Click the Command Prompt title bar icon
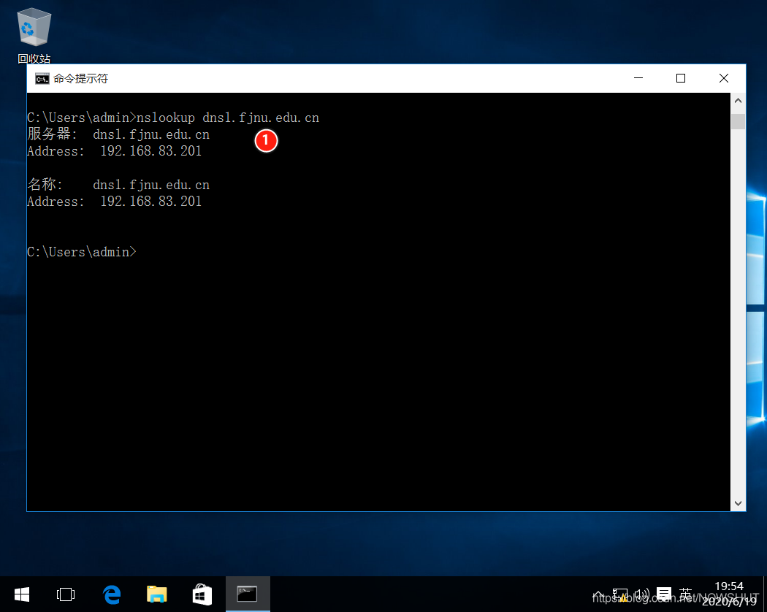 coord(42,79)
